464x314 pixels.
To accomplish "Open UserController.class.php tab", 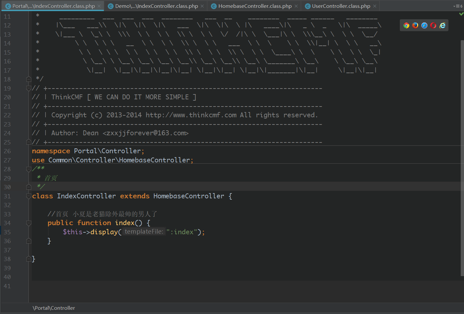I will [341, 6].
